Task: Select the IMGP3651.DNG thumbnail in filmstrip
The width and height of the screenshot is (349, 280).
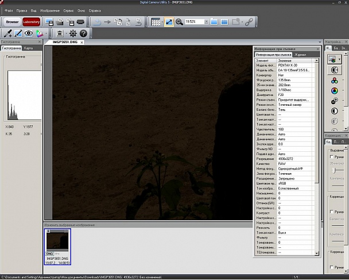Action: [57, 247]
